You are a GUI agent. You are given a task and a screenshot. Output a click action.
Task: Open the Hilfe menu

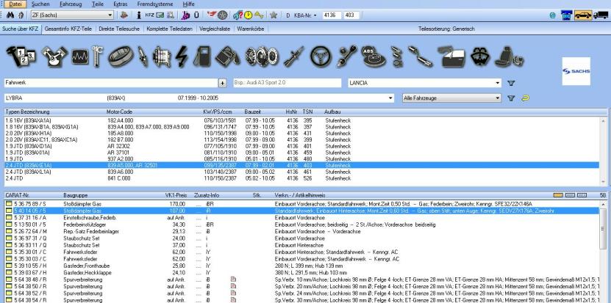189,4
